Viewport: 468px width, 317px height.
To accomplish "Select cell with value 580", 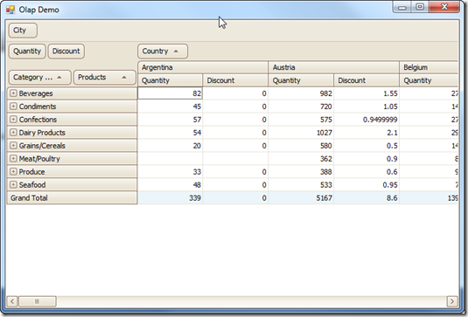I will click(x=301, y=145).
